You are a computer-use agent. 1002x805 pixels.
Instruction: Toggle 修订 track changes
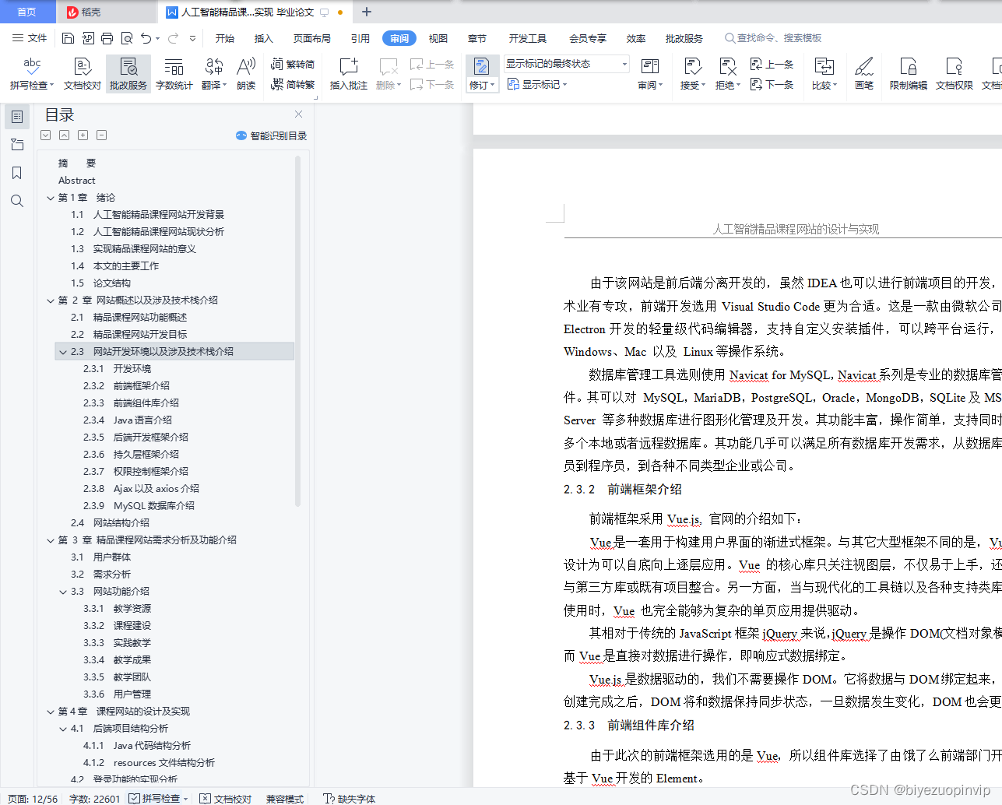tap(482, 73)
